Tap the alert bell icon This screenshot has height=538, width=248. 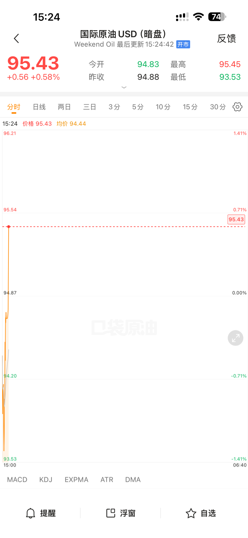click(30, 513)
